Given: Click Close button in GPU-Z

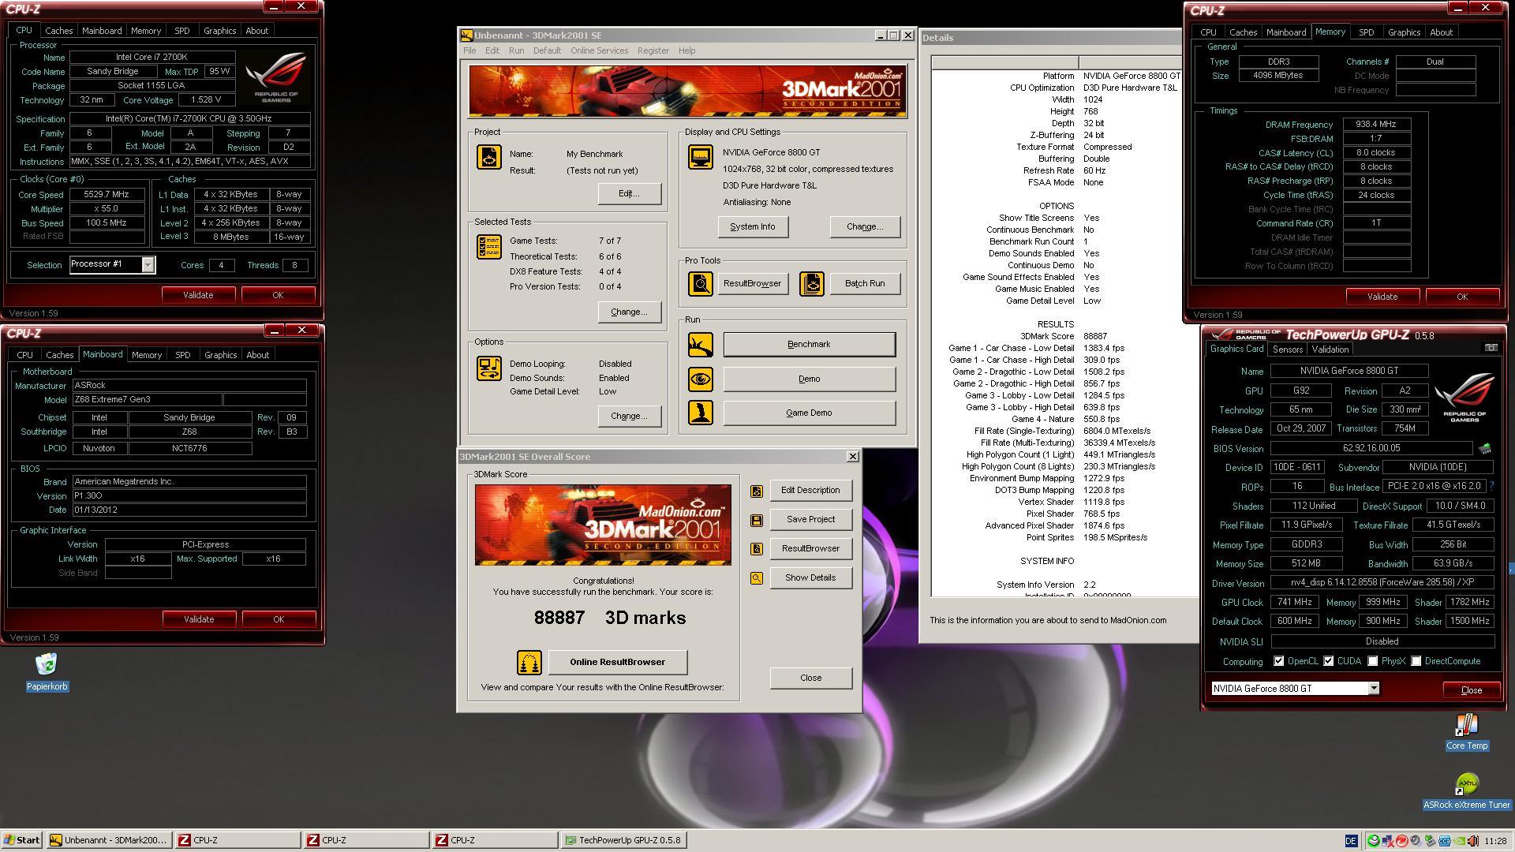Looking at the screenshot, I should pyautogui.click(x=1471, y=690).
